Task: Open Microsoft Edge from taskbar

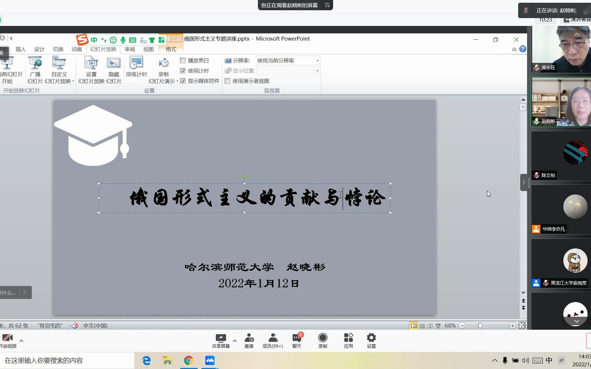Action: click(x=146, y=360)
